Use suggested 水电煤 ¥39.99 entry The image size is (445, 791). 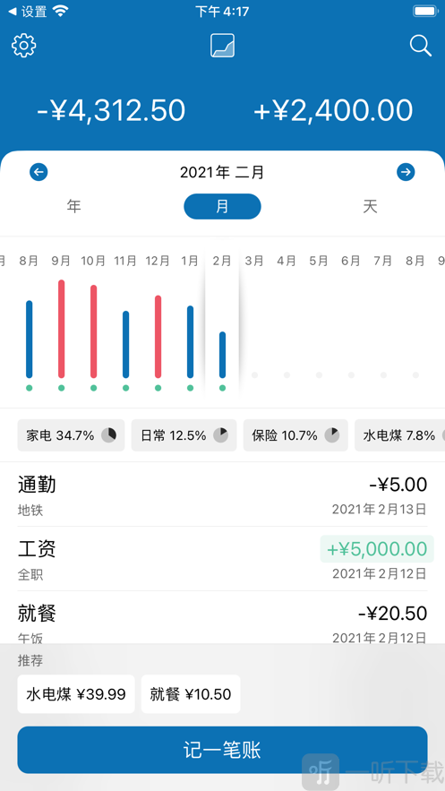[x=76, y=694]
